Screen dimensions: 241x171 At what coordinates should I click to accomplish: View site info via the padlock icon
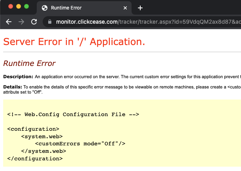tap(50, 22)
